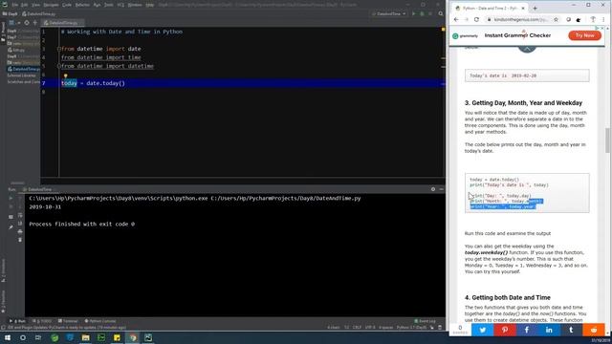Viewport: 612px width, 344px height.
Task: Click the pin tab icon in Run panel
Action: tap(11, 226)
